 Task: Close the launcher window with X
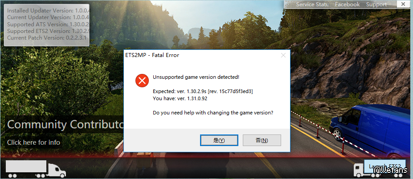(403, 4)
